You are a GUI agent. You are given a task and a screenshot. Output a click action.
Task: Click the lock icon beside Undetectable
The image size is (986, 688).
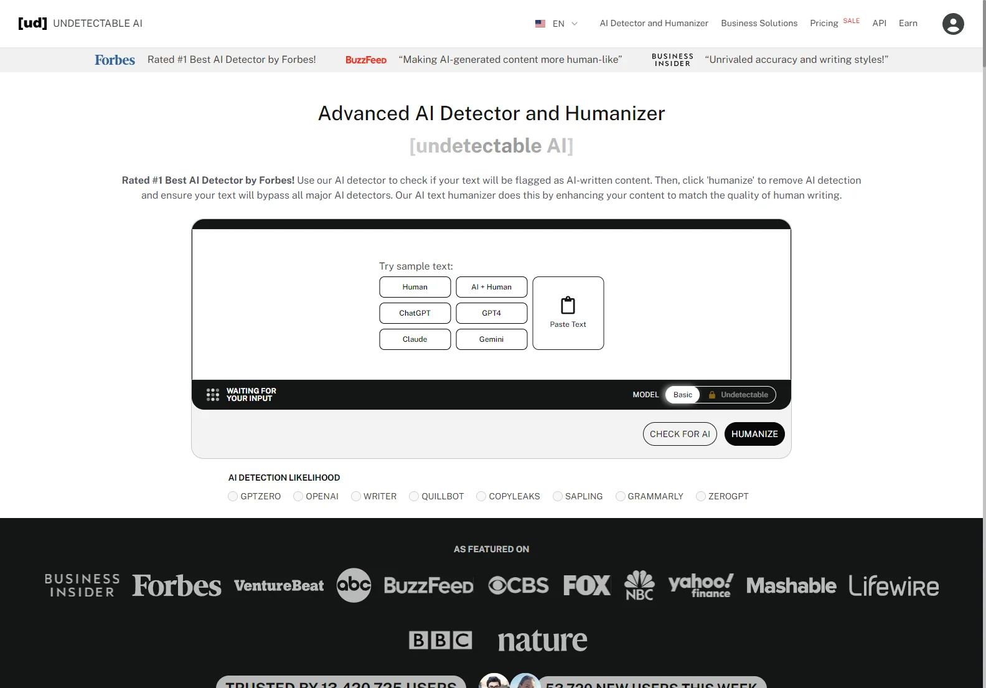(x=712, y=395)
